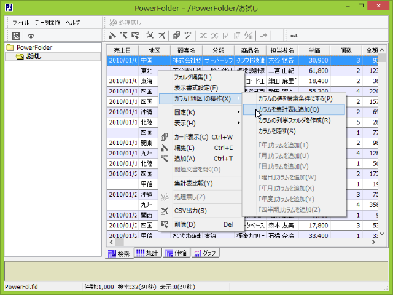
Task: Click the pencil Edit icon in toolbar
Action: click(112, 36)
